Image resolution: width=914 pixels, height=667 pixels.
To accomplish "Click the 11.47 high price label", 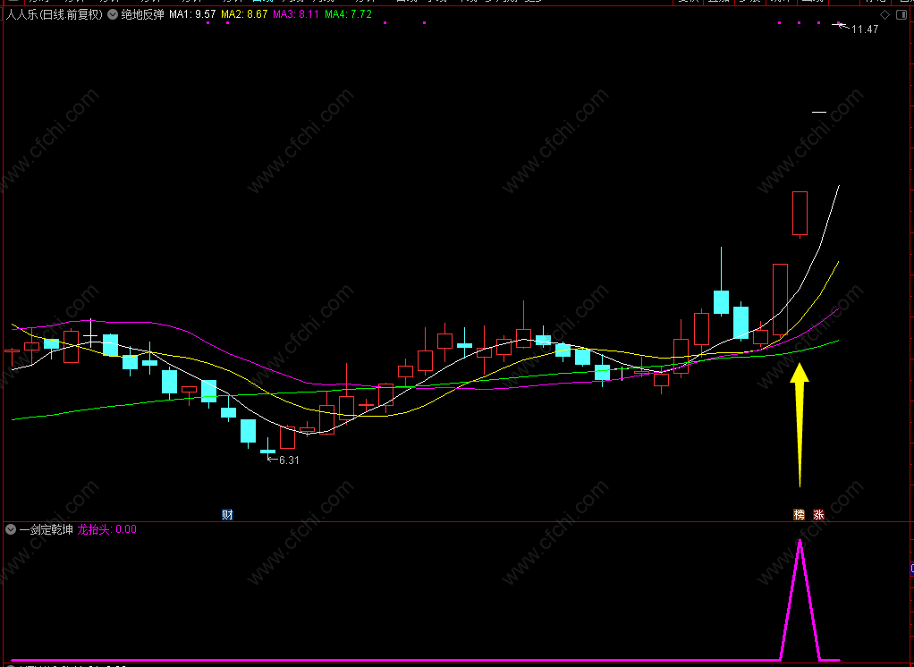I will (x=865, y=30).
